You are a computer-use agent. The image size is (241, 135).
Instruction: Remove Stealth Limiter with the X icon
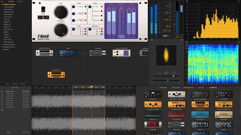pos(125,58)
